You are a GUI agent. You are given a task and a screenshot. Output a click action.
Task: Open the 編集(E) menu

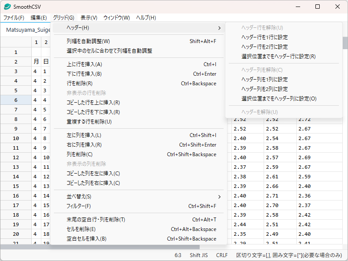pyautogui.click(x=39, y=18)
